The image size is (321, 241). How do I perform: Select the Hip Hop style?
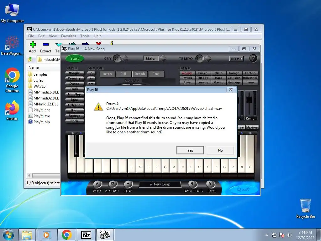tap(75, 94)
